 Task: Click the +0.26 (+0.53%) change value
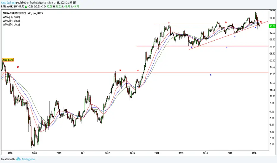[x=35, y=7]
